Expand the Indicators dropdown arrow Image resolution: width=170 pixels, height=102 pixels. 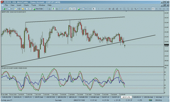pos(81,9)
